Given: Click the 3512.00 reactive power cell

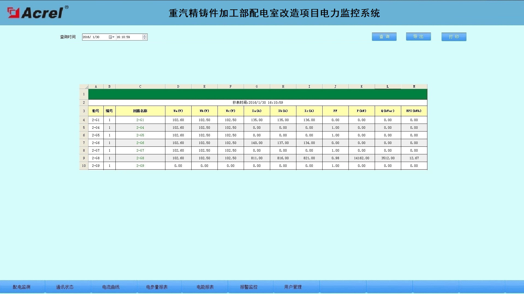Looking at the screenshot, I should [388, 158].
